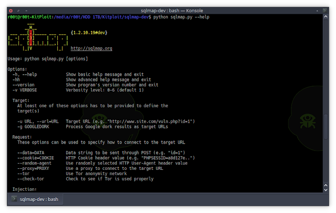Click the '--random-agent' option
The height and width of the screenshot is (213, 336).
(x=35, y=163)
